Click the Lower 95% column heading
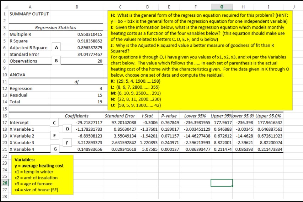The image size is (303, 202). point(195,116)
